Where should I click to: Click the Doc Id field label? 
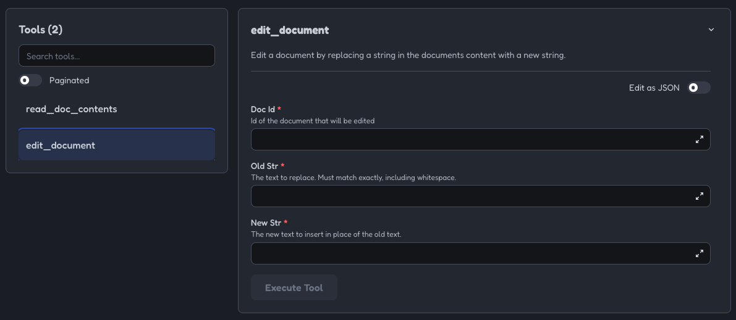coord(263,109)
